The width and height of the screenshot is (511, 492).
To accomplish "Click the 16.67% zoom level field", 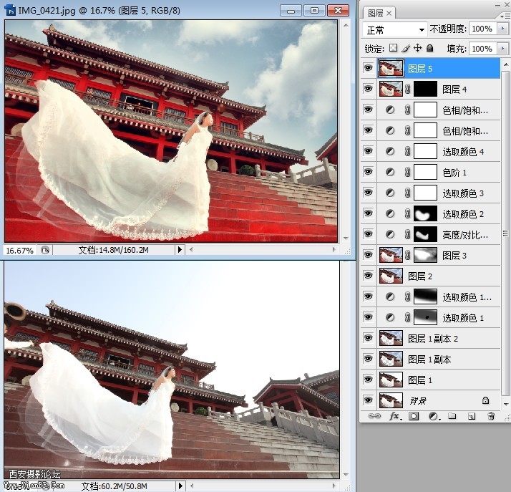I will pos(19,251).
